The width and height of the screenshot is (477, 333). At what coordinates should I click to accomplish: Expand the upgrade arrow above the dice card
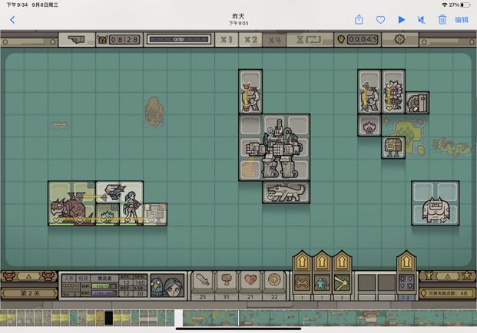[406, 262]
